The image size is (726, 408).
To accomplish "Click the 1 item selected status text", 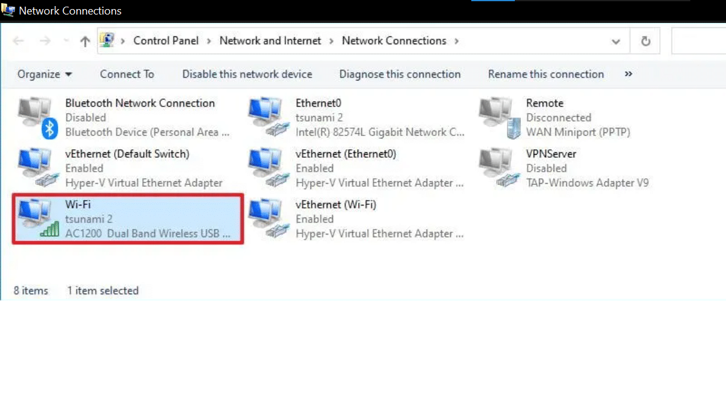I will (x=103, y=291).
